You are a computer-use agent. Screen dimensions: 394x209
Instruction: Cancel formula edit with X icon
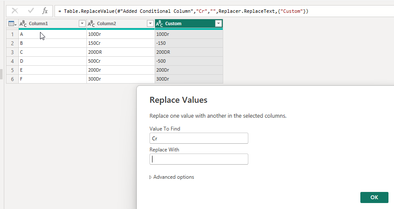pos(15,11)
